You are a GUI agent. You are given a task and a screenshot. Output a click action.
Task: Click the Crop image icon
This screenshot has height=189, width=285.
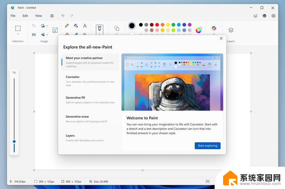click(x=34, y=26)
